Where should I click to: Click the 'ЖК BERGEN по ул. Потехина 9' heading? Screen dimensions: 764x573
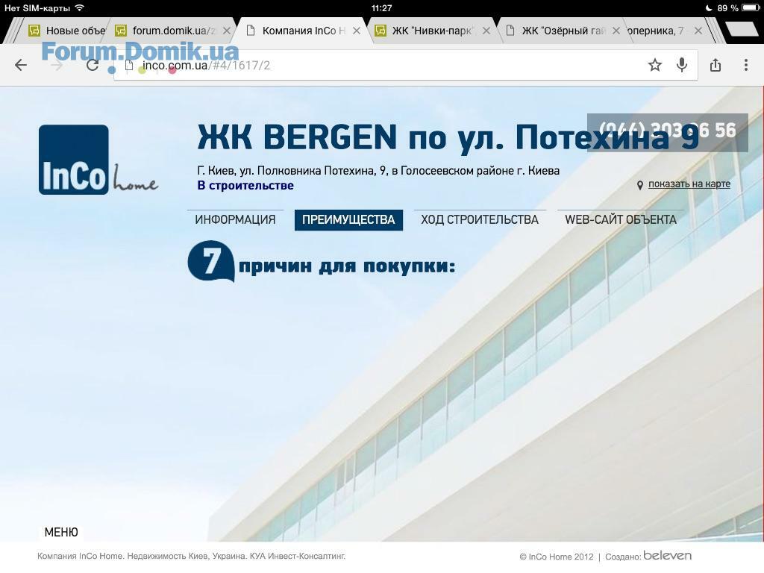448,137
